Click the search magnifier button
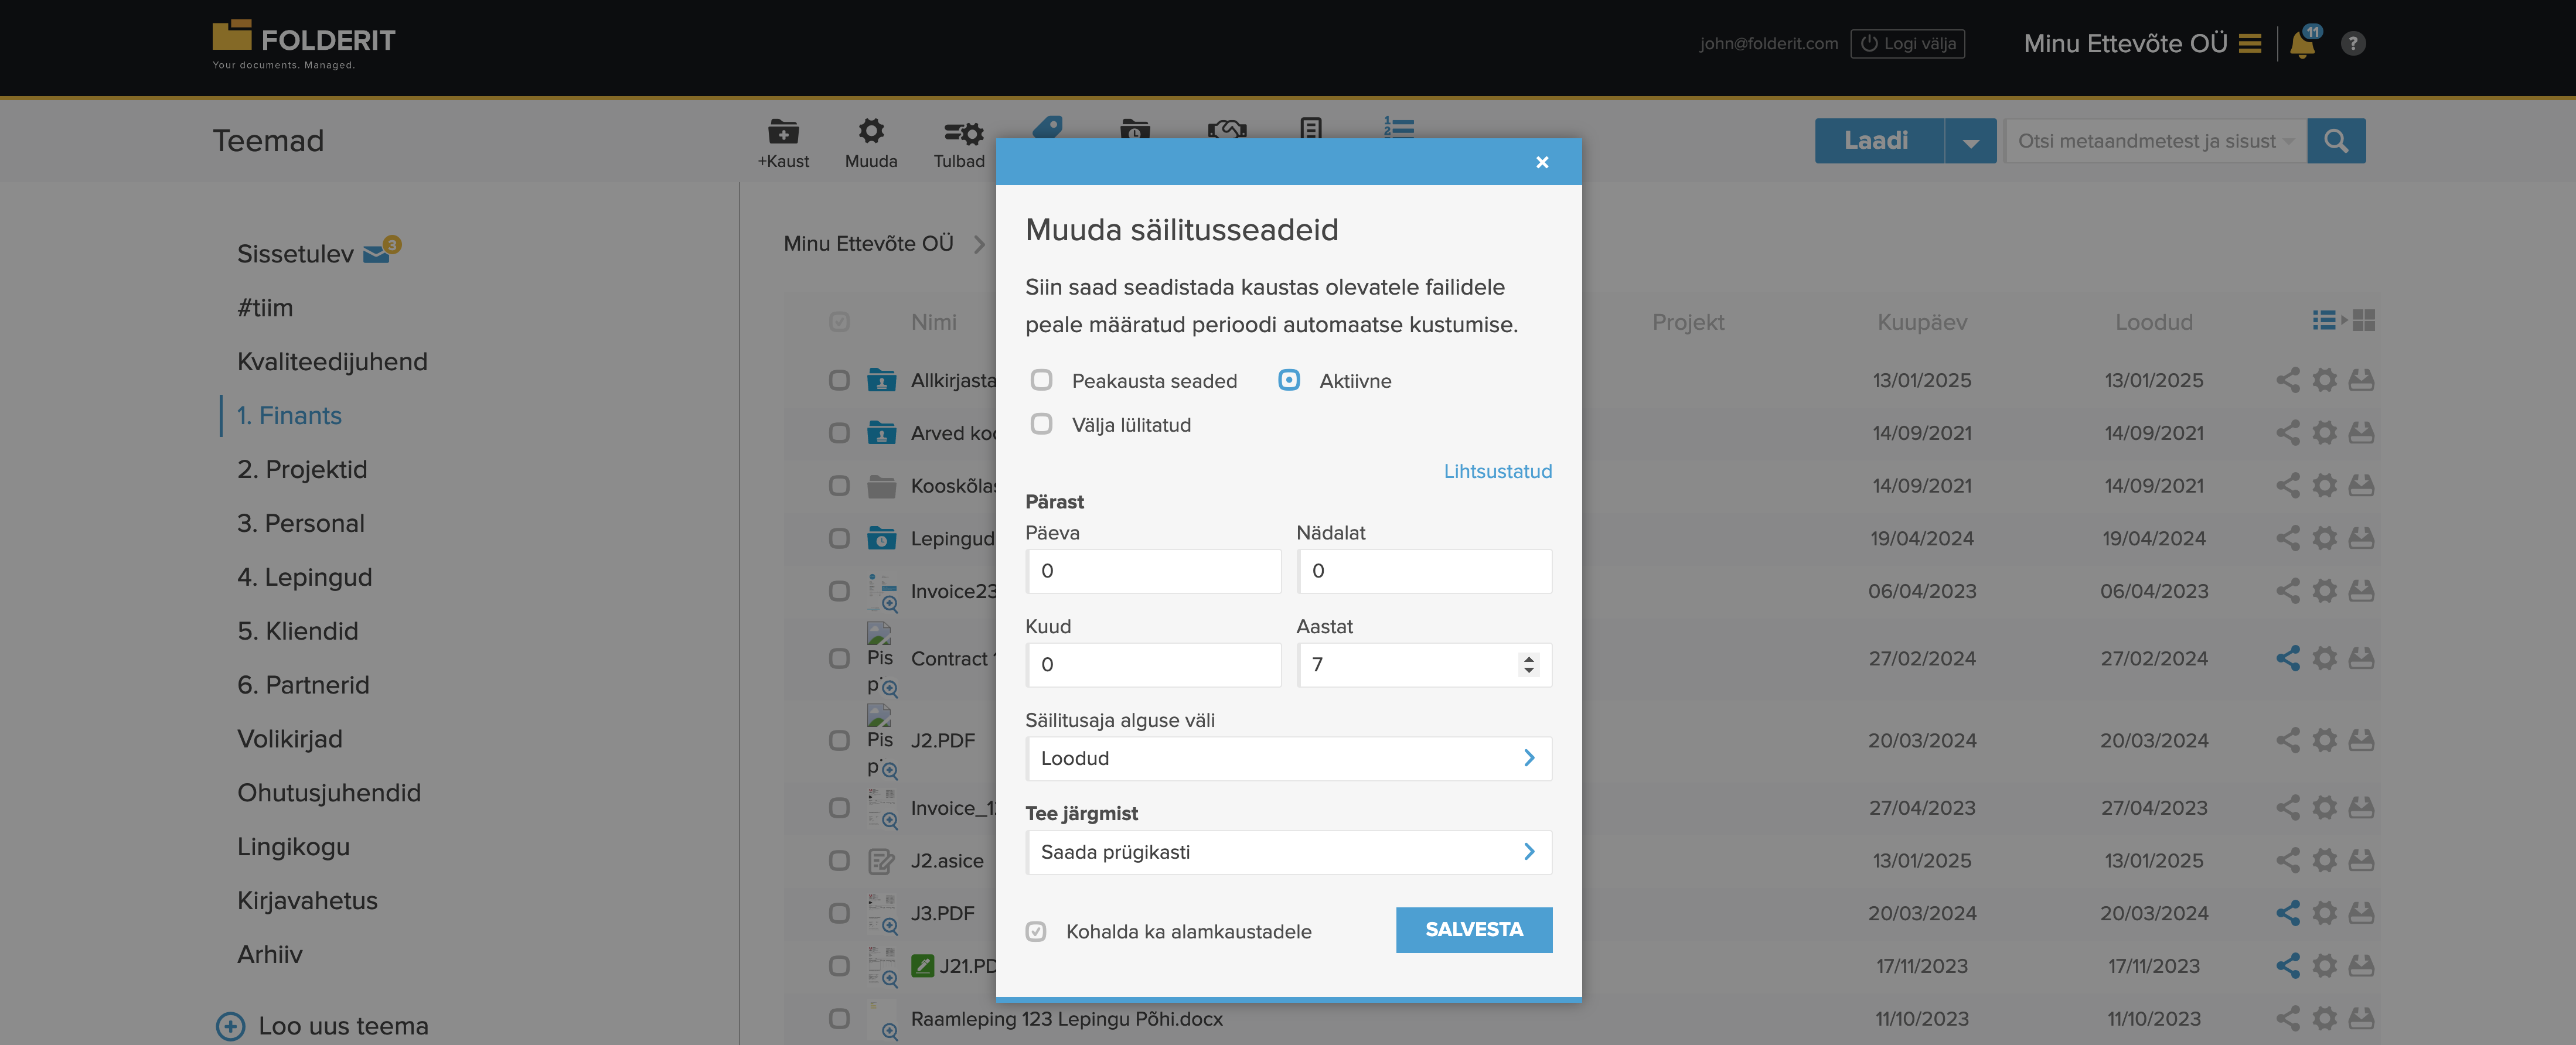The height and width of the screenshot is (1045, 2576). coord(2335,141)
